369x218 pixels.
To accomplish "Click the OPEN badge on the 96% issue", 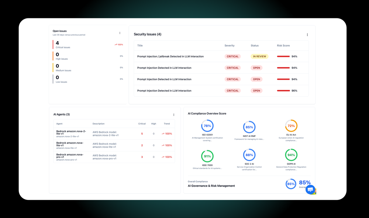I will [256, 91].
